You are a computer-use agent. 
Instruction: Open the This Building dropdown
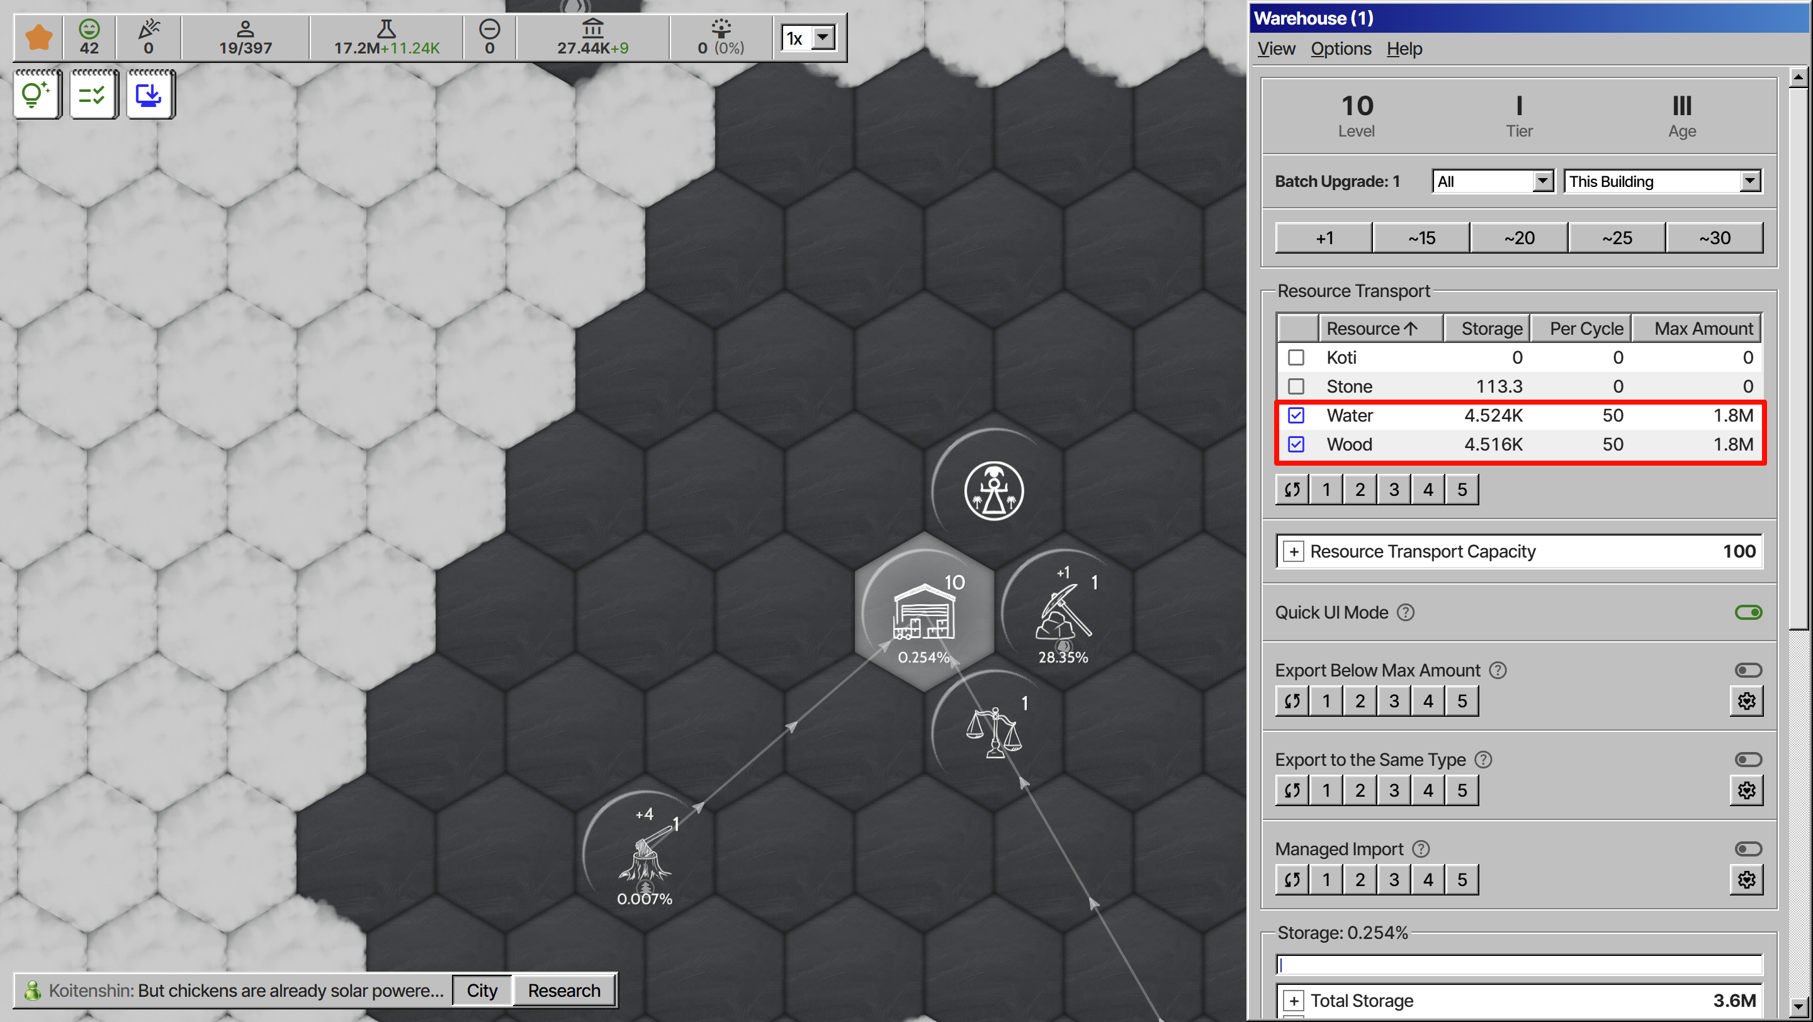click(1663, 181)
